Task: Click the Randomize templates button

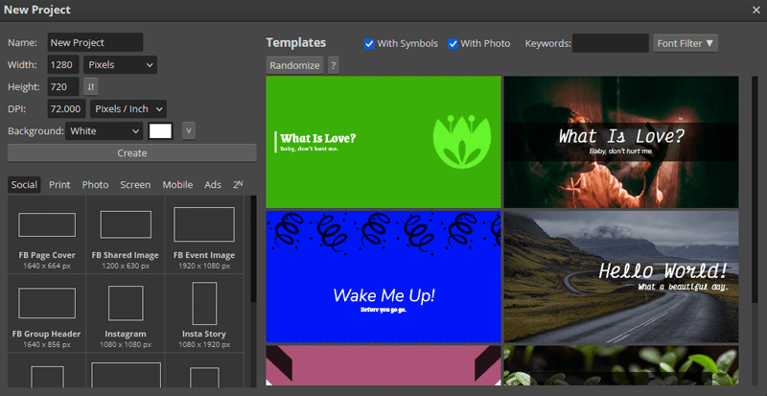Action: tap(294, 66)
